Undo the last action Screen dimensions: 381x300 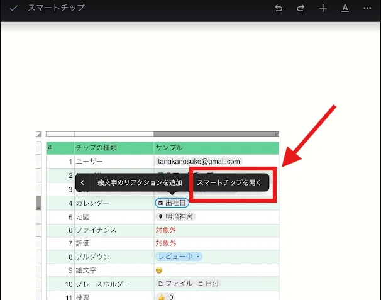tap(279, 8)
